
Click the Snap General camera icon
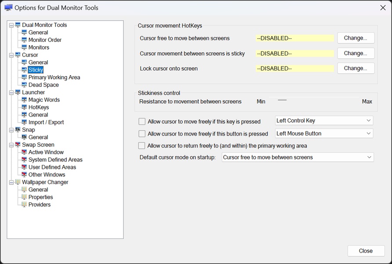tap(24, 137)
